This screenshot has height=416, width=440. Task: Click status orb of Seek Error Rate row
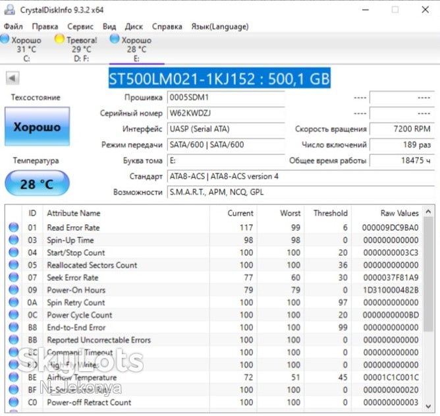(x=13, y=277)
